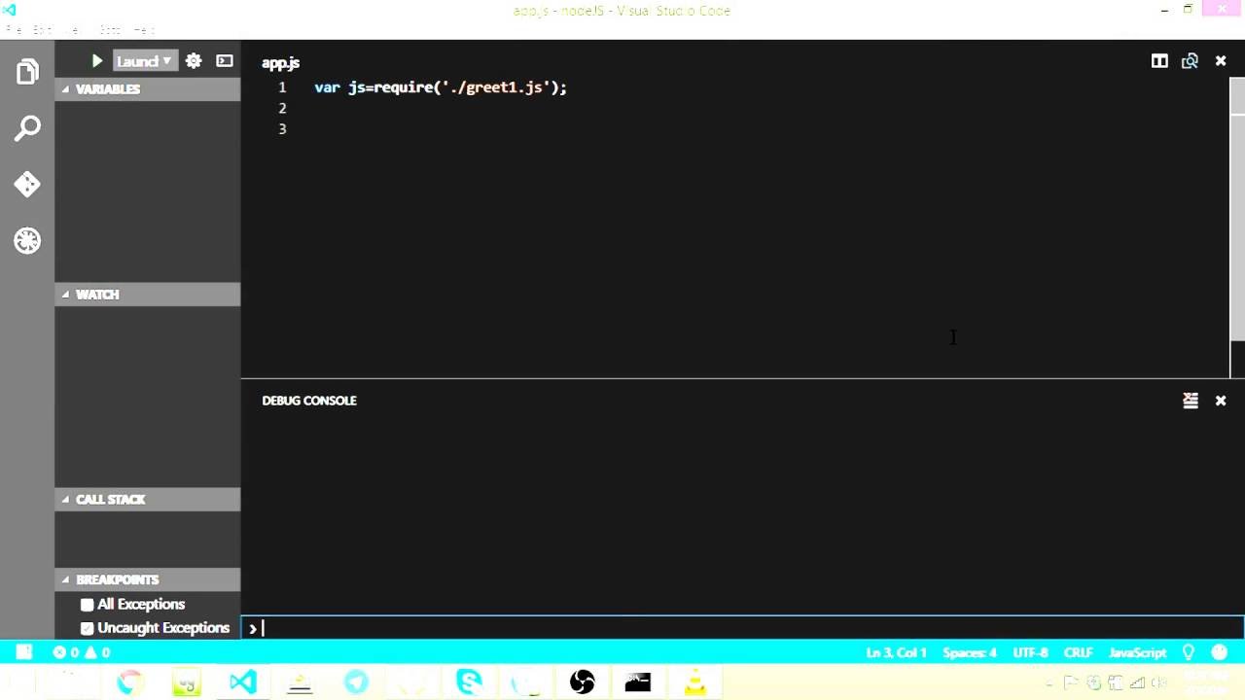Enable the All Exceptions breakpoint checkbox

[88, 605]
